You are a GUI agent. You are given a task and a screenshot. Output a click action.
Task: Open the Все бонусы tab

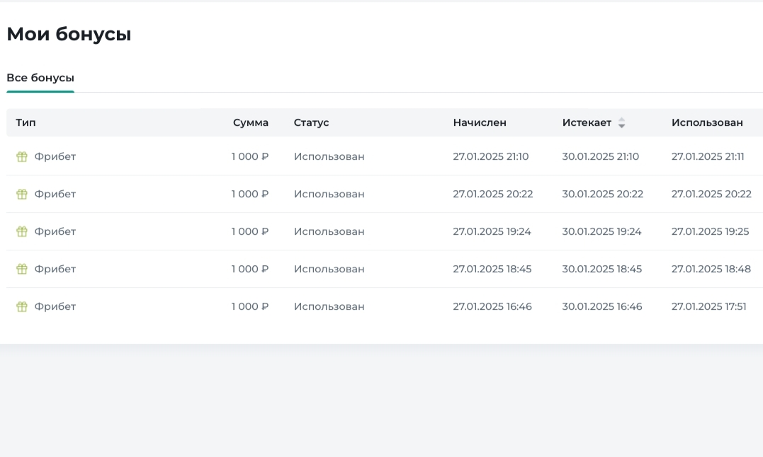coord(40,78)
